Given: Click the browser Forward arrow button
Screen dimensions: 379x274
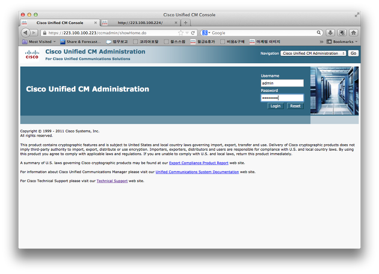Looking at the screenshot, I should tap(34, 32).
